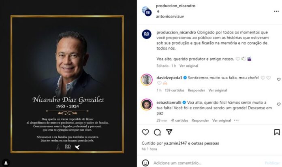
Task: View sebastianrulli's profile picture
Action: click(x=147, y=104)
